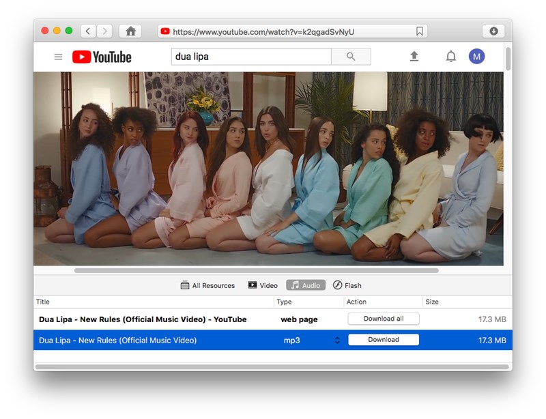The image size is (546, 419).
Task: Run the search with magnifier button
Action: point(351,57)
